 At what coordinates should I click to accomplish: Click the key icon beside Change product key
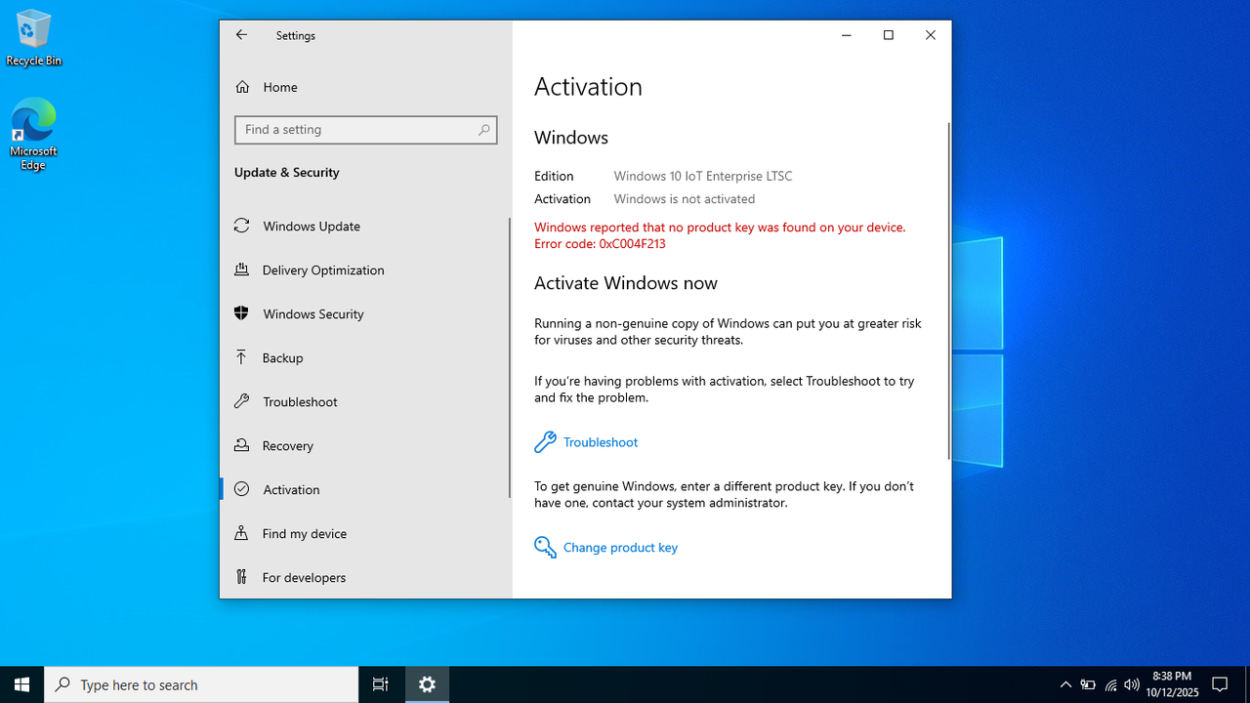(x=545, y=548)
